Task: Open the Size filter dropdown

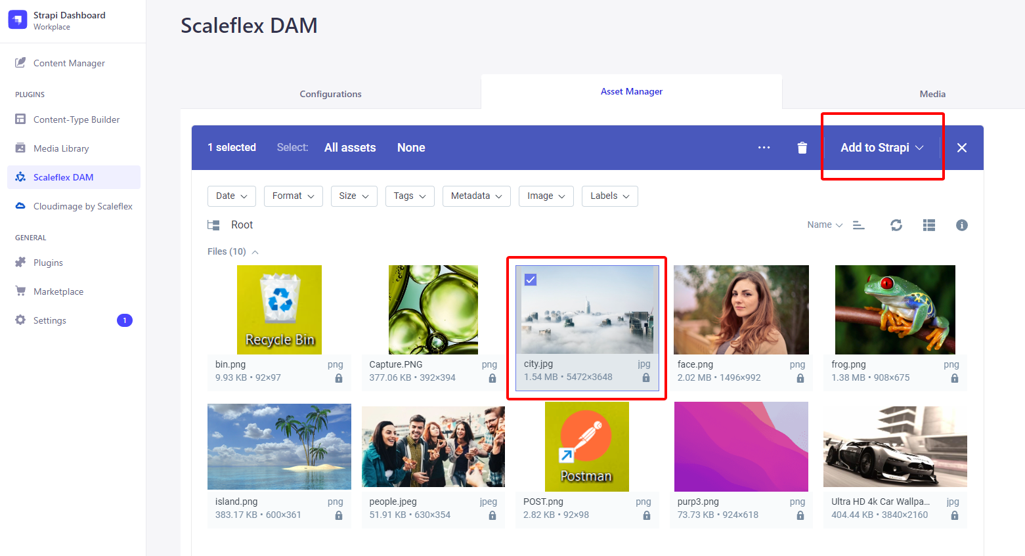Action: (x=354, y=196)
